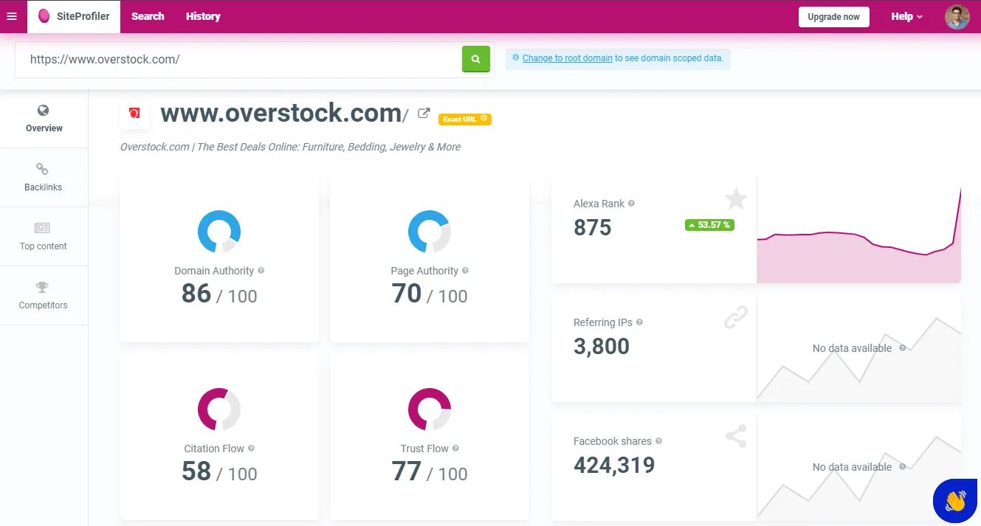Click the Referring IPs chain link icon
This screenshot has height=526, width=981.
[735, 318]
